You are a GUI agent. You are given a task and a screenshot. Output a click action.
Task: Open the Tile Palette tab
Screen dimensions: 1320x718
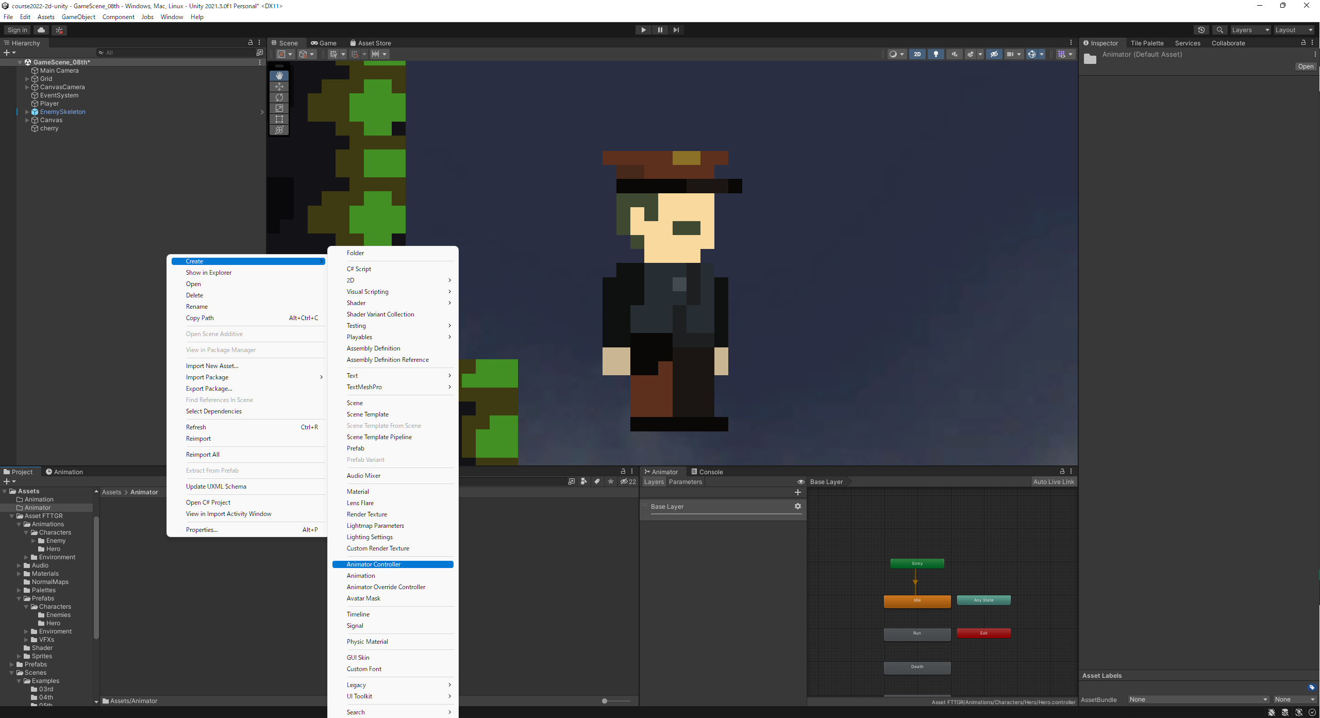click(1147, 43)
